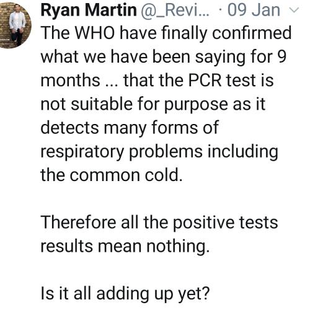This screenshot has height=310, width=310.
Task: Click the line 'respiratory problems including'
Action: [x=159, y=152]
